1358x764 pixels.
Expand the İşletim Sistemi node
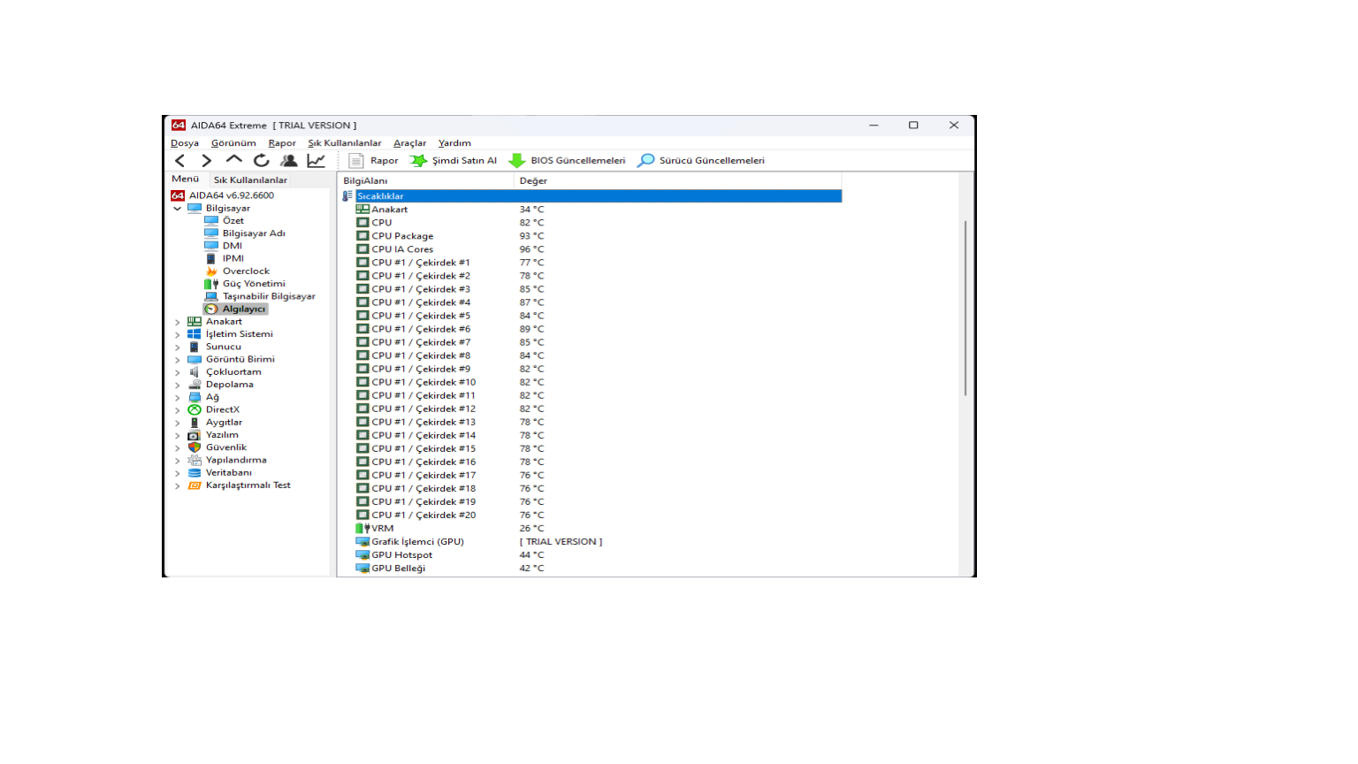178,334
